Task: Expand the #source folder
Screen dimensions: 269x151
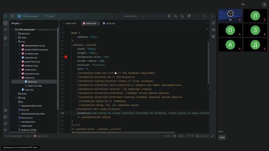Action: click(16, 34)
